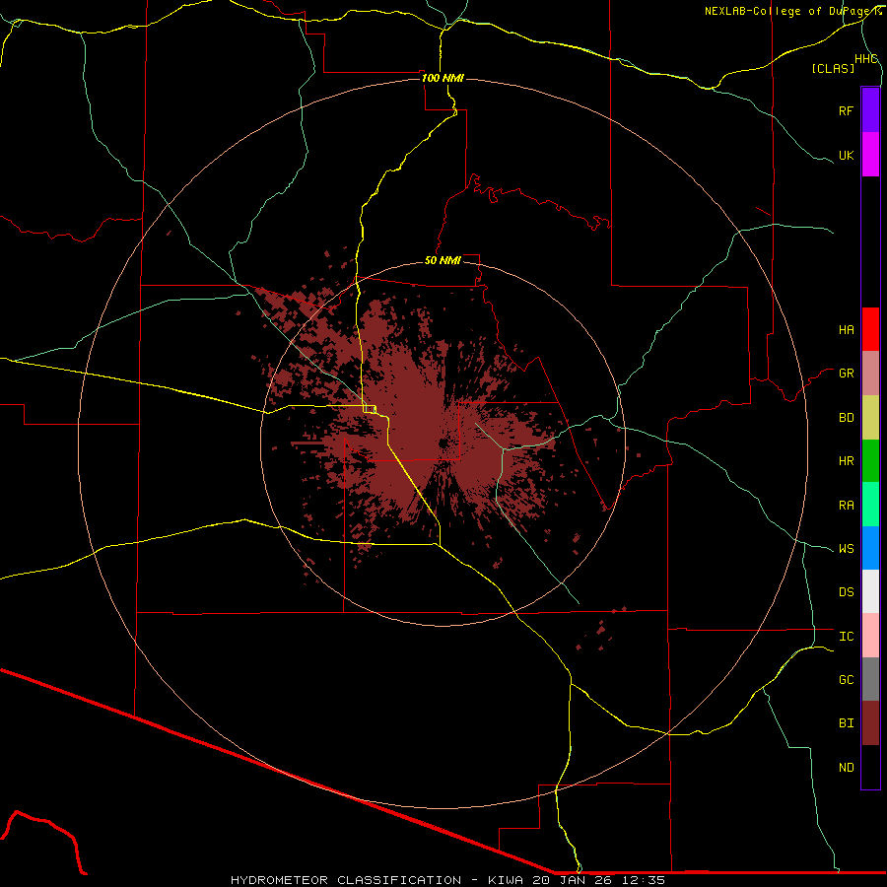This screenshot has height=887, width=887.
Task: Click the 100 NMI range ring label
Action: click(x=443, y=78)
